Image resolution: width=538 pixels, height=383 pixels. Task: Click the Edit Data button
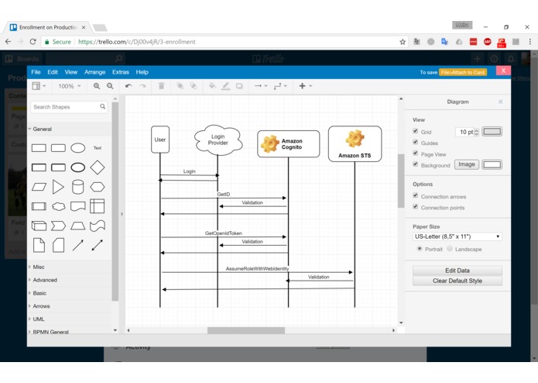[457, 271]
